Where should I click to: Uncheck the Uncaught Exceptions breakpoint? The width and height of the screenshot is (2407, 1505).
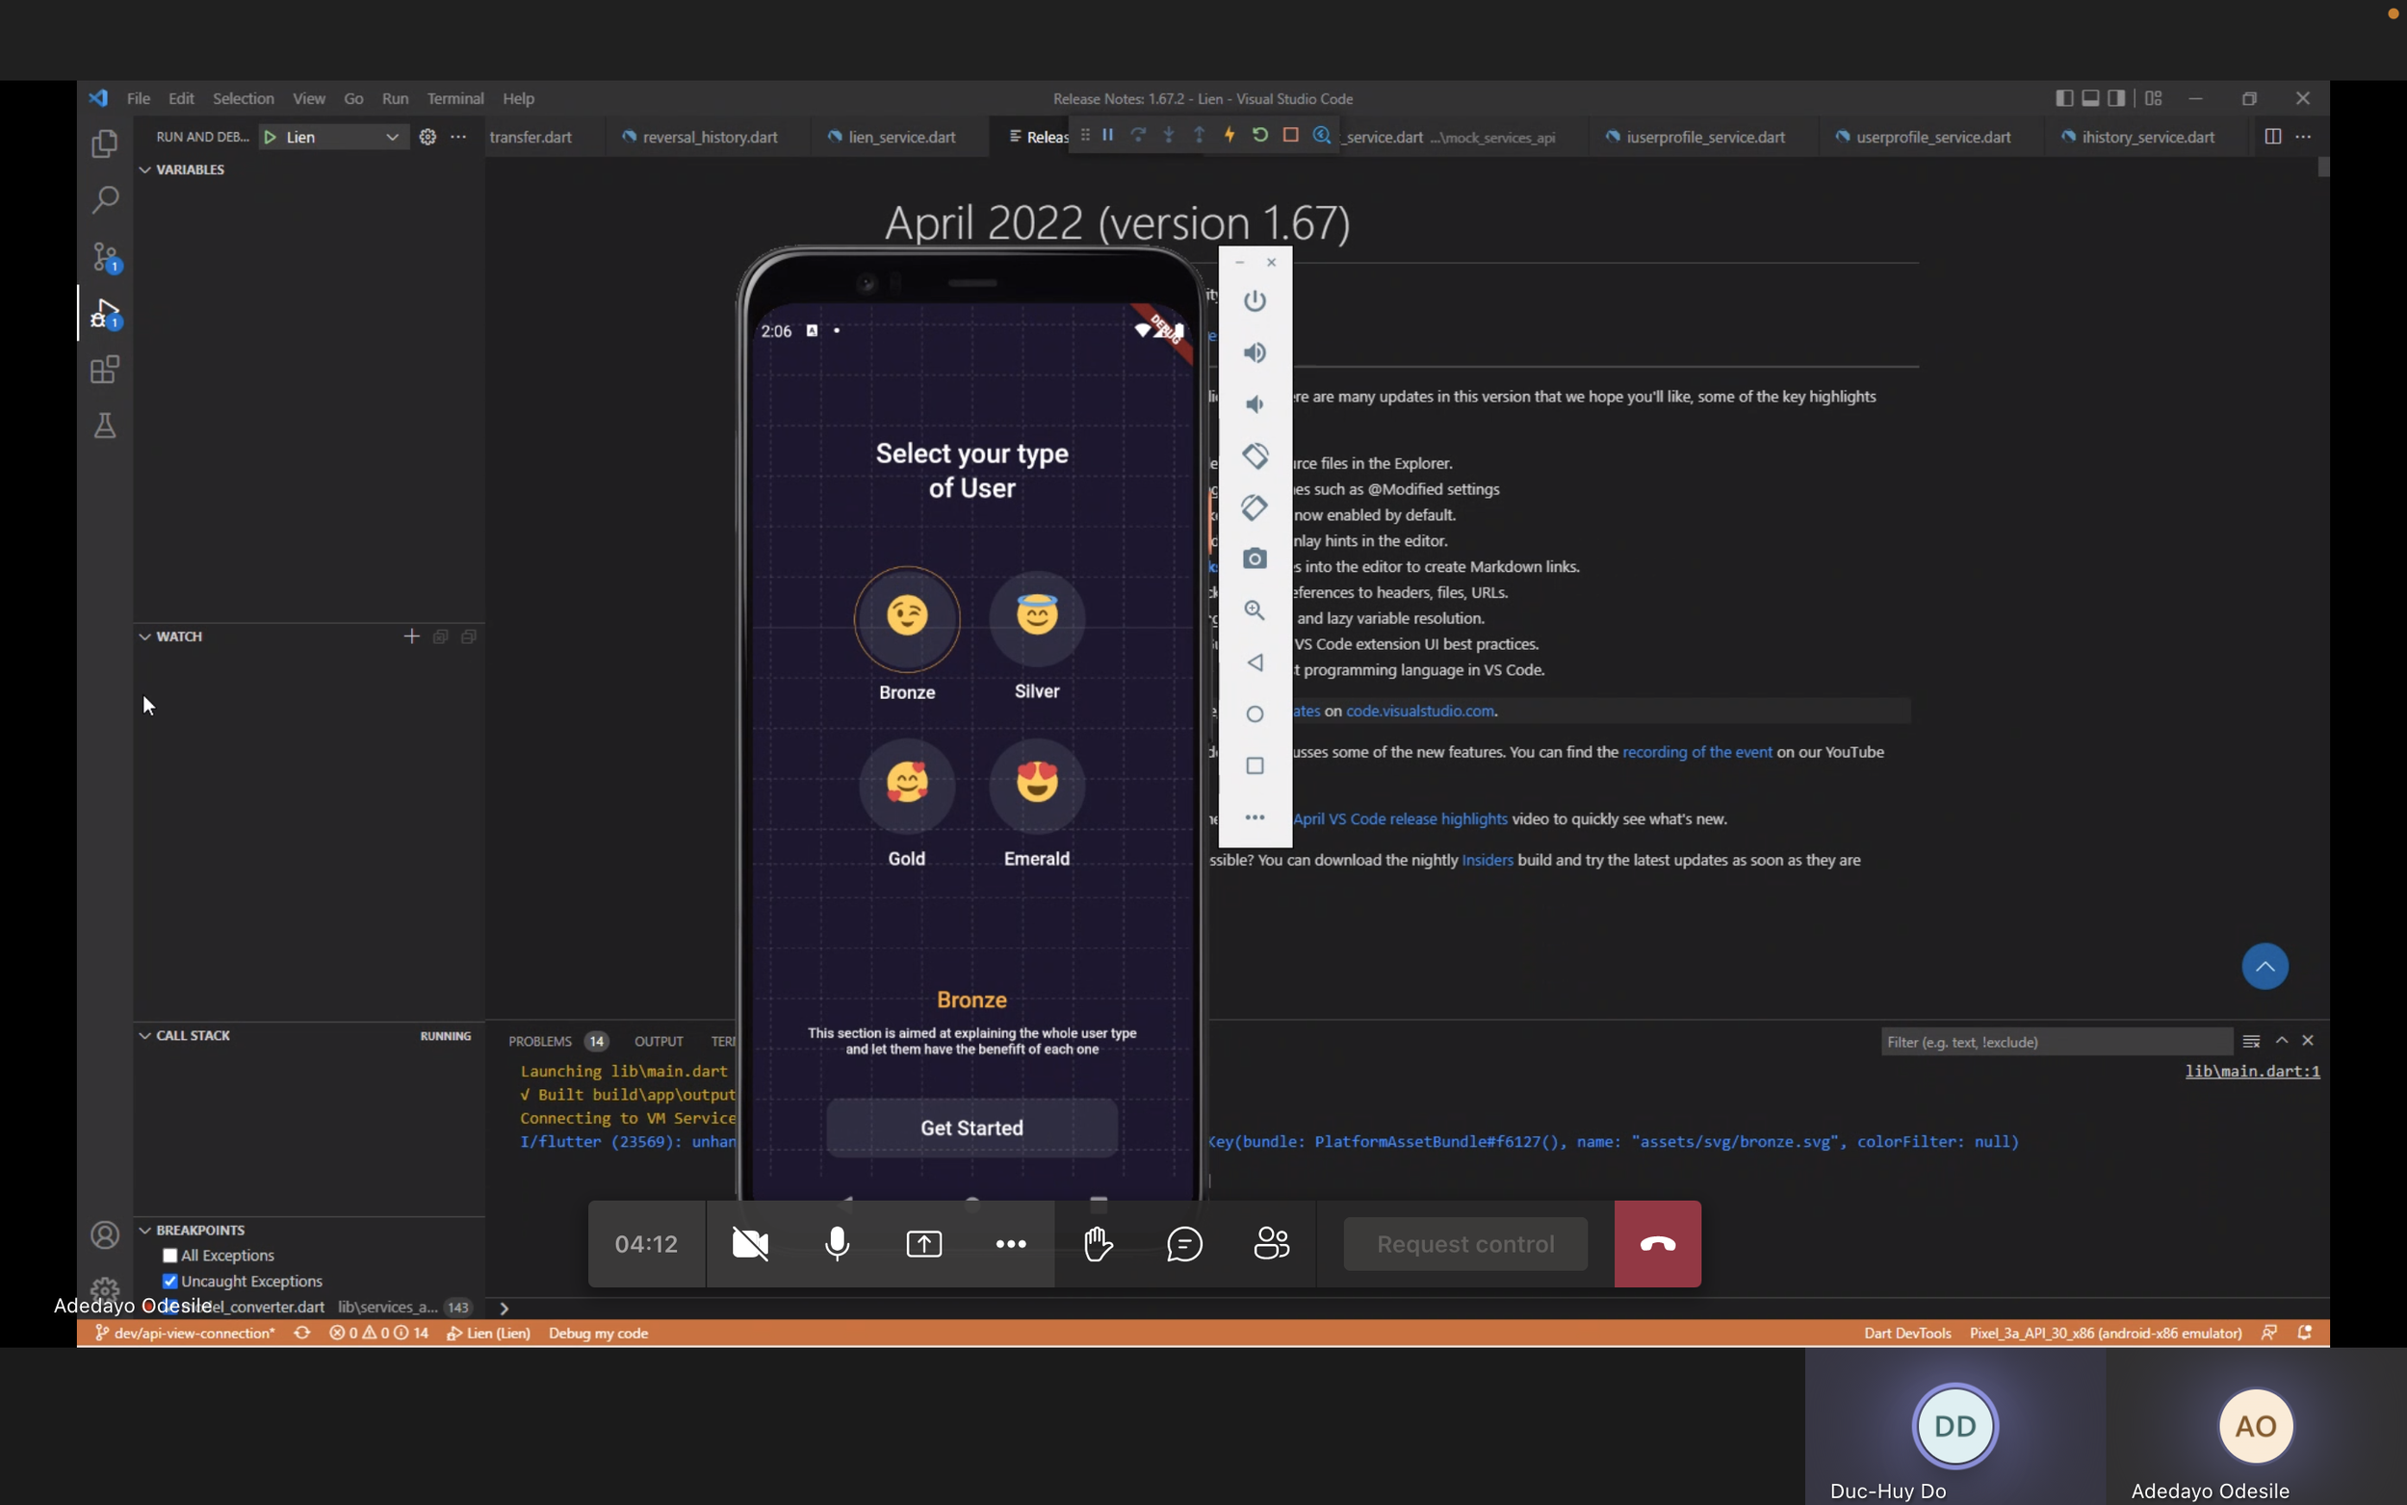[170, 1281]
